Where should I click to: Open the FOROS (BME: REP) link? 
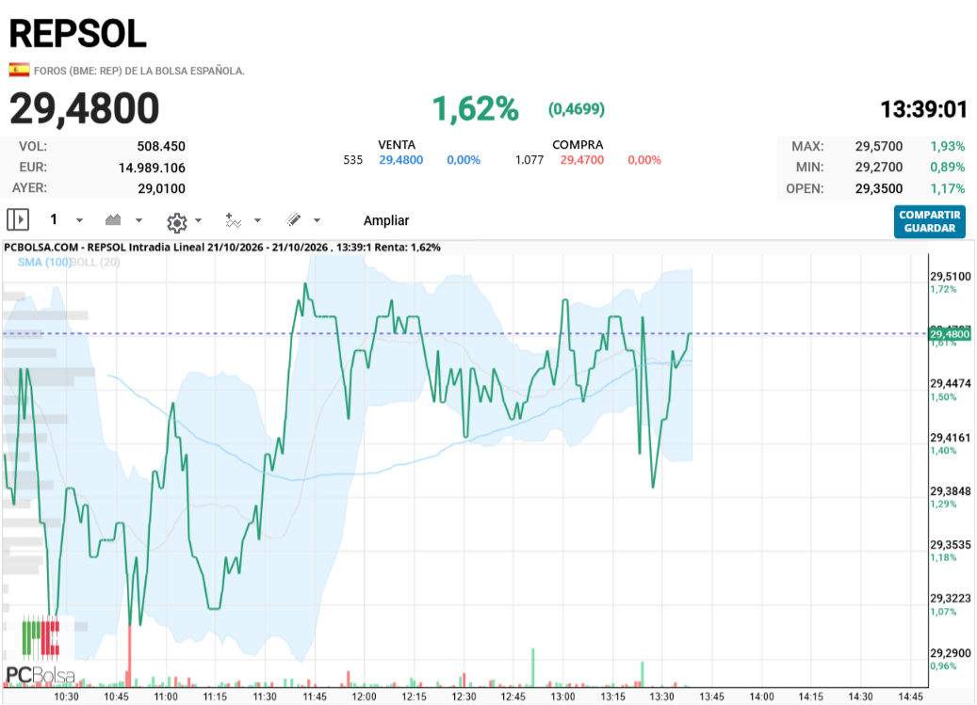pos(138,71)
